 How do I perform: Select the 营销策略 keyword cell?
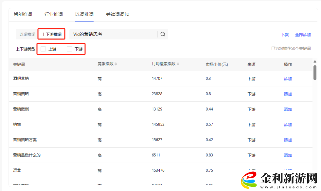(21, 94)
